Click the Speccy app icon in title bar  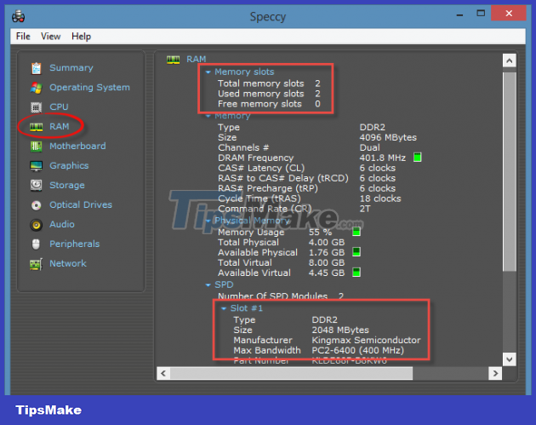tap(18, 16)
